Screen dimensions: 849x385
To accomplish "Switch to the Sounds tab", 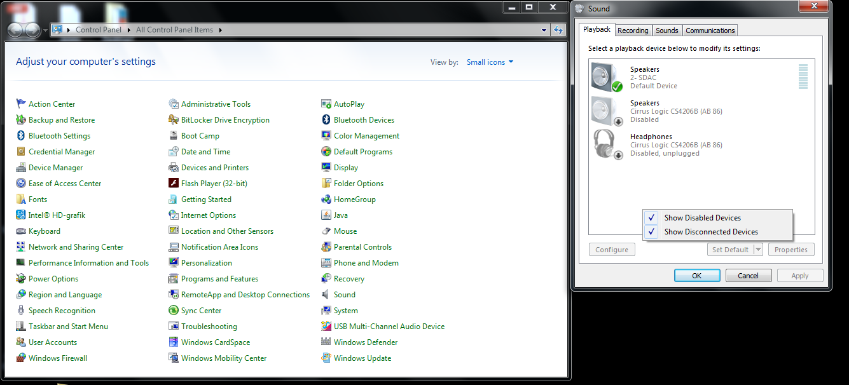I will click(x=666, y=30).
